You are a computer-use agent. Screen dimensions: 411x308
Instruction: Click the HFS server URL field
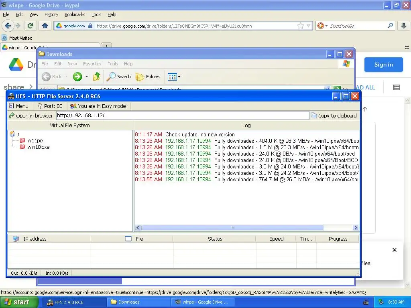[x=183, y=115]
